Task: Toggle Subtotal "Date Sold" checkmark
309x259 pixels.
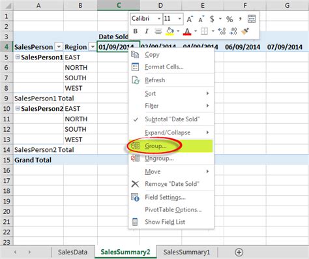Action: [171, 119]
